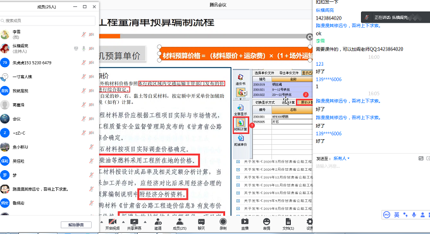Open the 发送至 所有人 recipient dropdown

point(341,158)
